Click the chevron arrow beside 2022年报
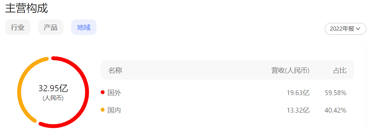 click(x=358, y=29)
